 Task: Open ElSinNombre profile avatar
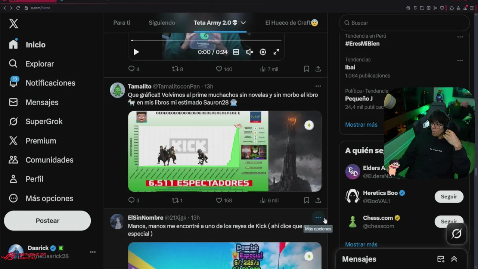click(x=117, y=222)
